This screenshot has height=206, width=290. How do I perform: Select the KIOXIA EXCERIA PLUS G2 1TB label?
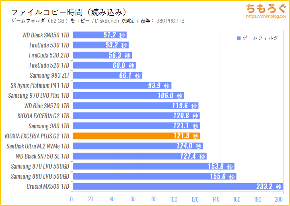pos(37,136)
